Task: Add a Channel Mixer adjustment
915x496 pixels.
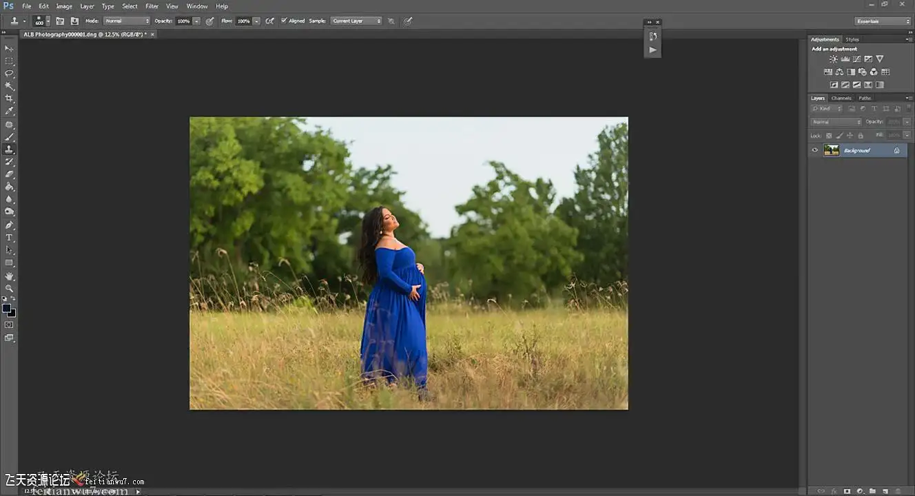Action: [x=874, y=72]
